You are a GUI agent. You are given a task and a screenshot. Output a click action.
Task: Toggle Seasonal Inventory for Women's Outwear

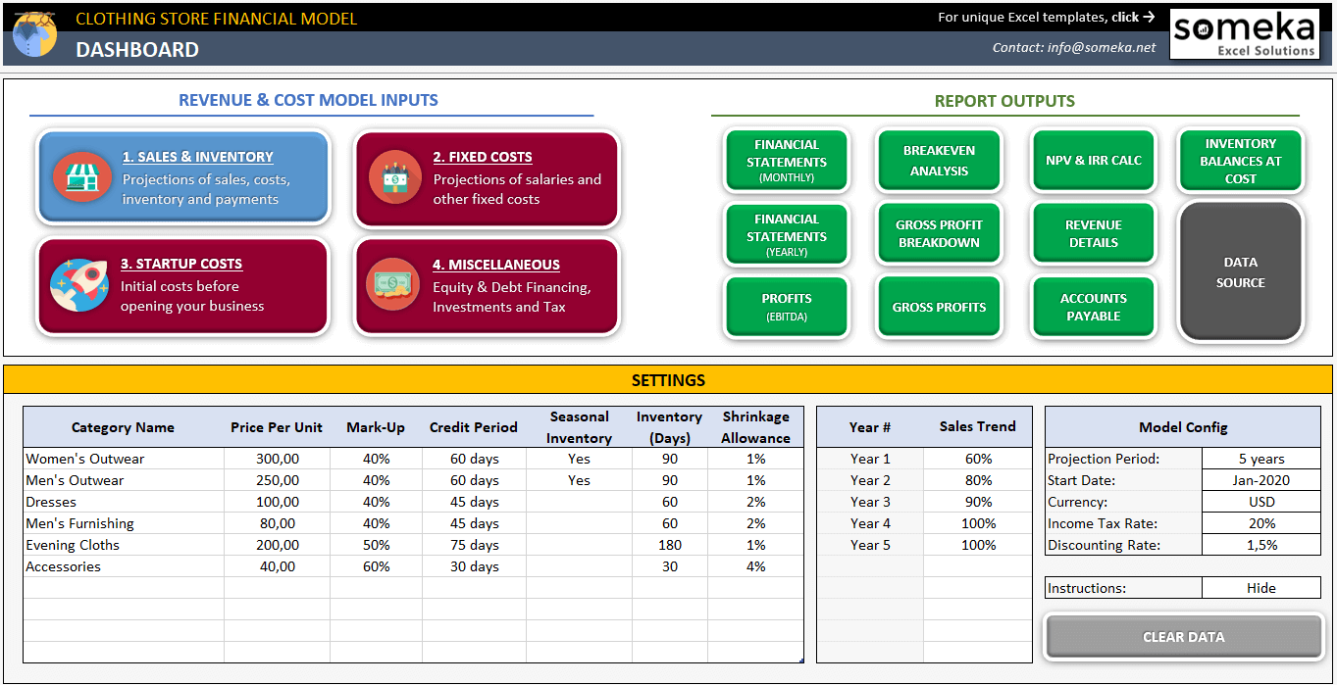click(x=579, y=458)
